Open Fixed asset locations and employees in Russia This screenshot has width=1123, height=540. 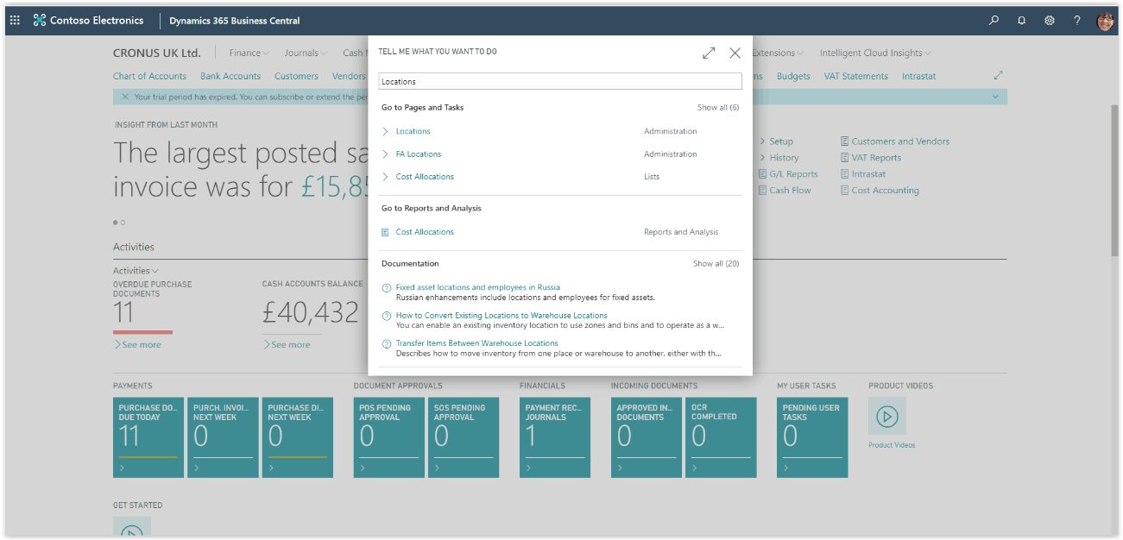478,287
